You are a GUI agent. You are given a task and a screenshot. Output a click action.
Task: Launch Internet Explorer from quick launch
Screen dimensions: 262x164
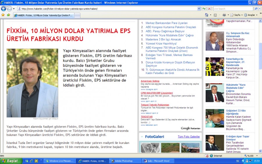tap(31, 161)
